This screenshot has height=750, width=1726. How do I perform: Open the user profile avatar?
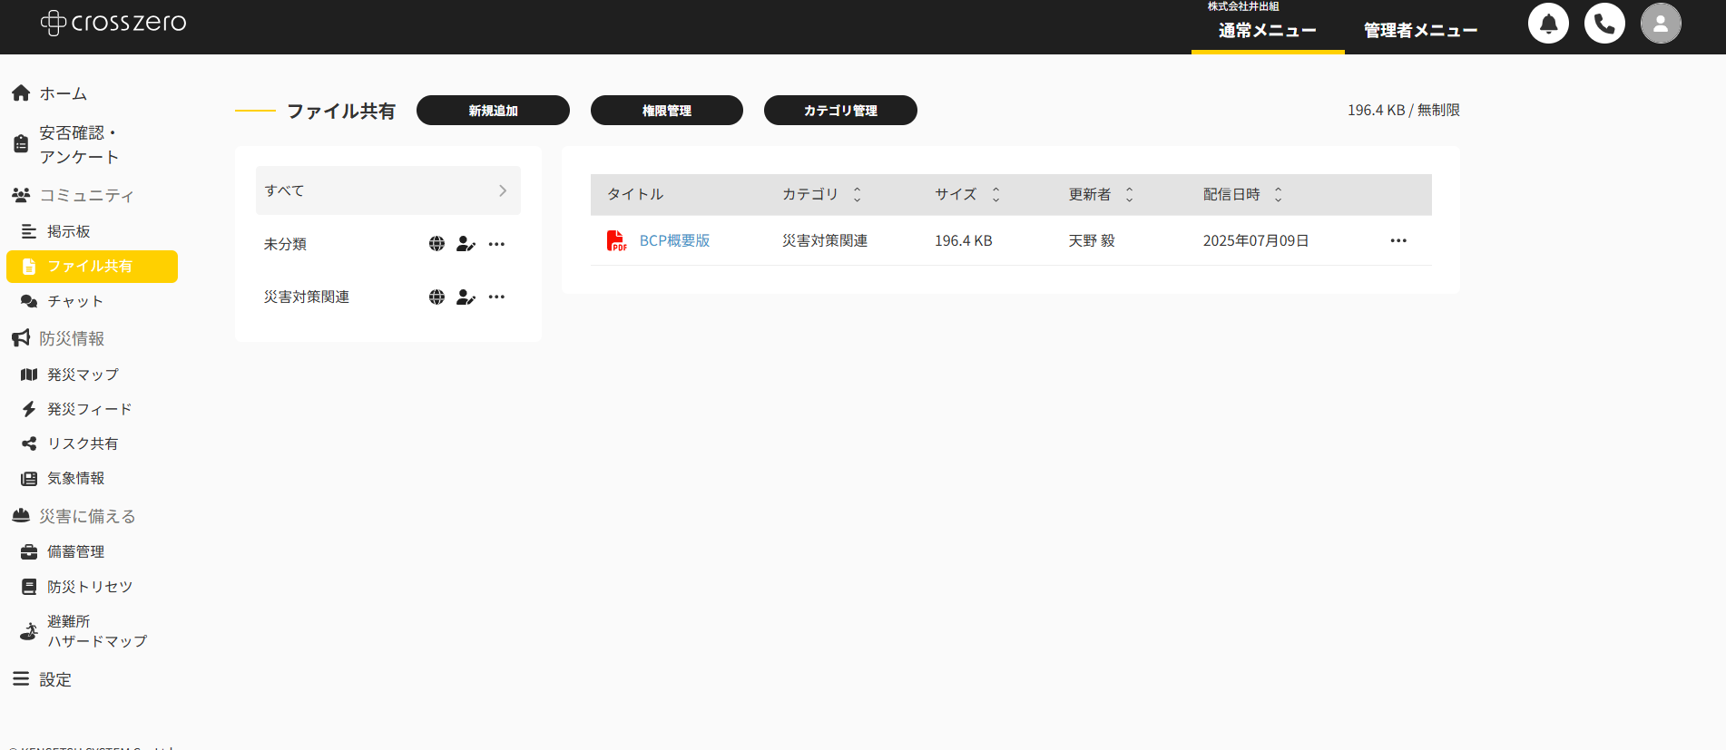pos(1661,24)
